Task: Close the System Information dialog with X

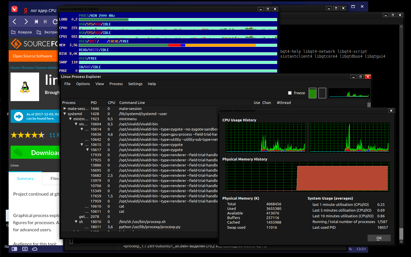Action: point(391,111)
